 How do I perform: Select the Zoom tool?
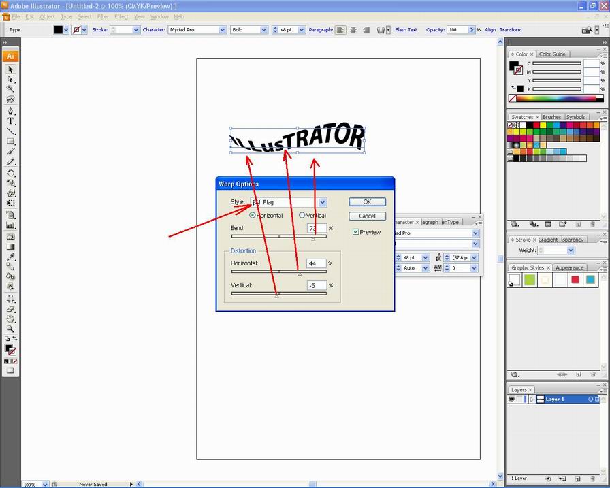pos(10,329)
